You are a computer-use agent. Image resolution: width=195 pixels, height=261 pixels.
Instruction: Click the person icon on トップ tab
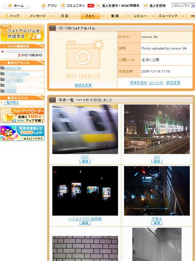coord(7,16)
